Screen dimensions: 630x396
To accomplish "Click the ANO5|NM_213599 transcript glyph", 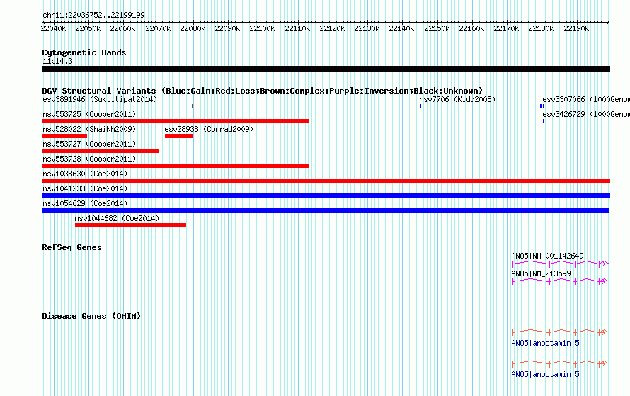I will click(x=561, y=281).
